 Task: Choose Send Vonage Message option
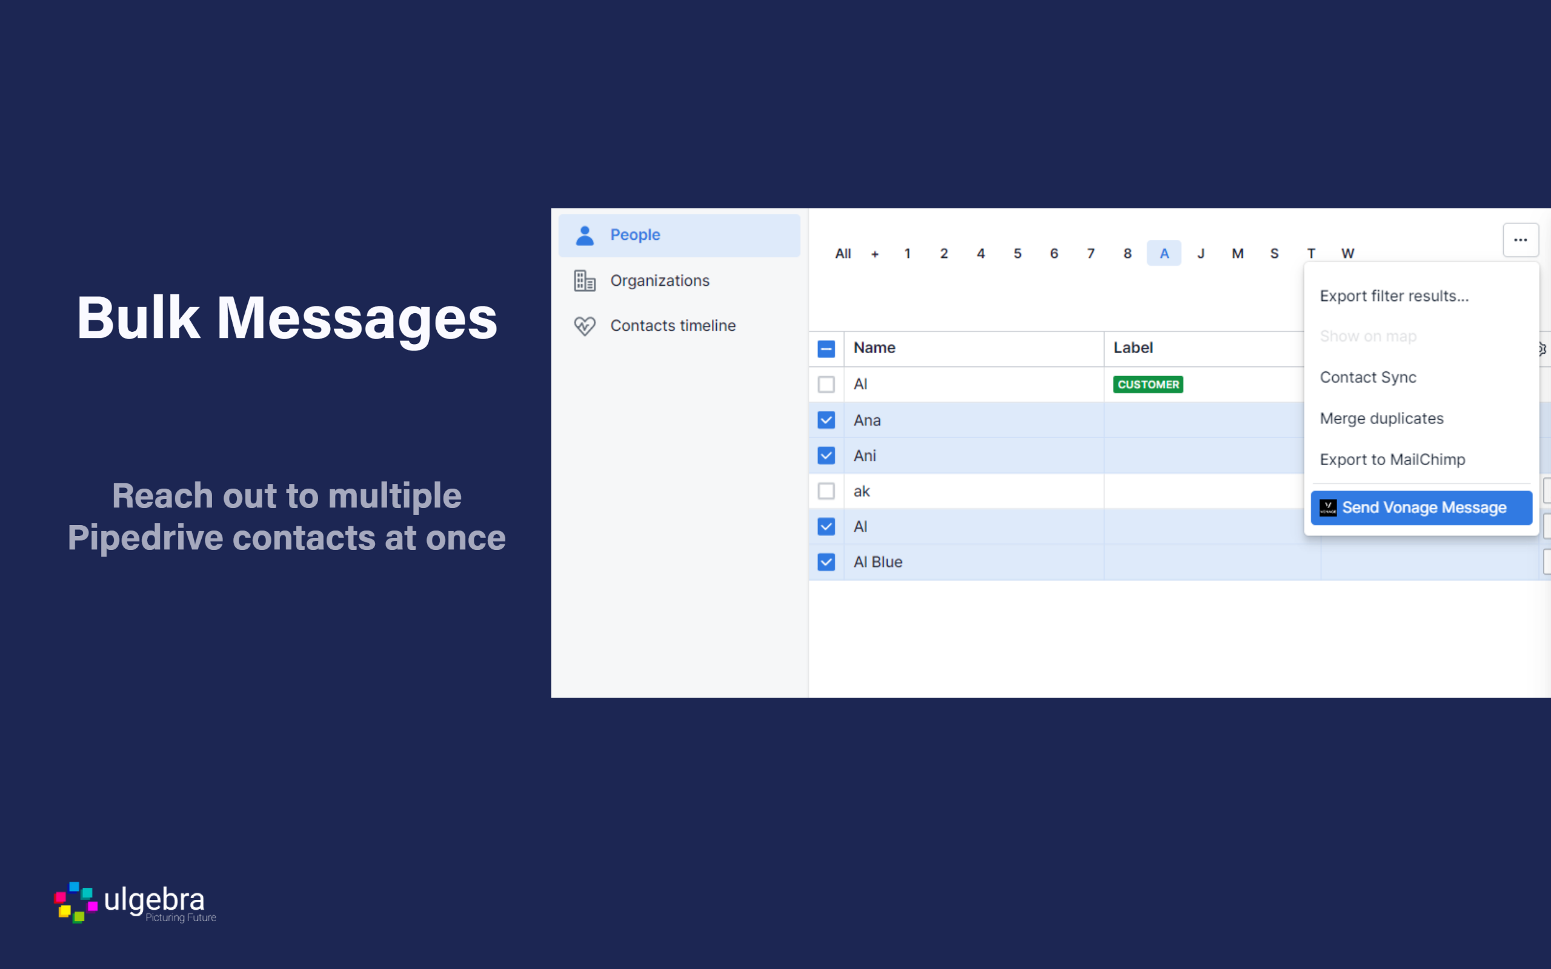1421,508
